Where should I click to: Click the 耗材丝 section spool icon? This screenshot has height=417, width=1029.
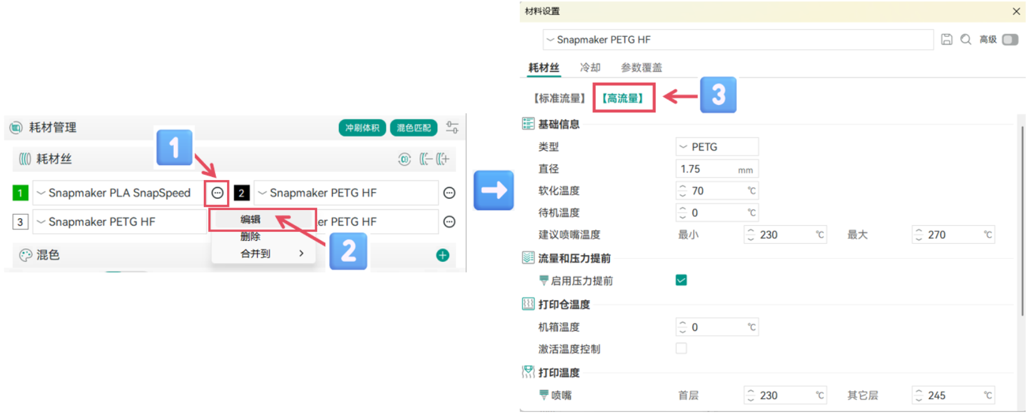(25, 159)
